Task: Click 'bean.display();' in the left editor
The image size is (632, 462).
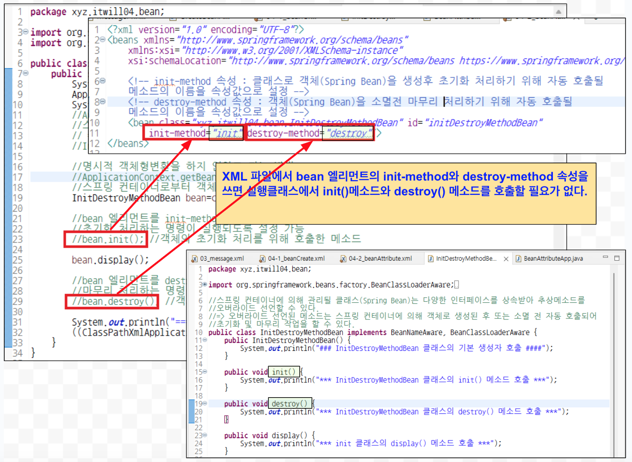Action: [110, 260]
